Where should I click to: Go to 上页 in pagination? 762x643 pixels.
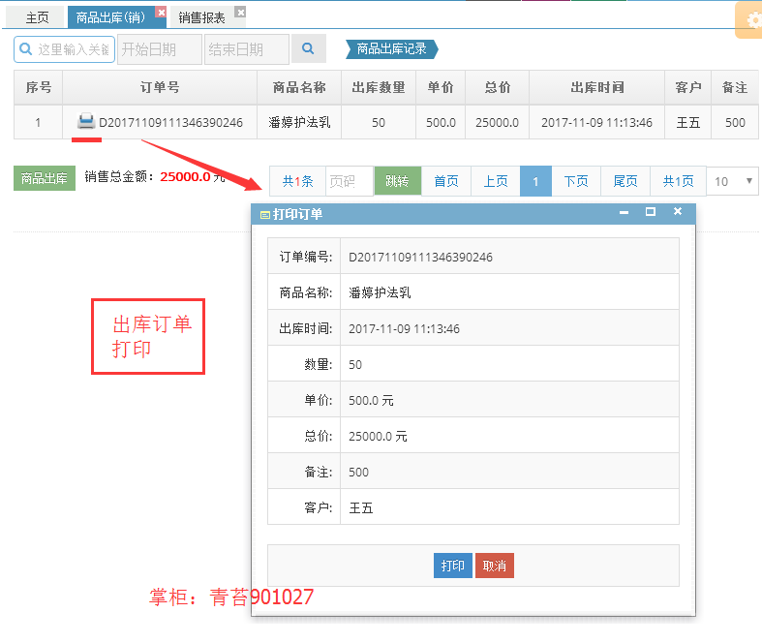point(495,181)
